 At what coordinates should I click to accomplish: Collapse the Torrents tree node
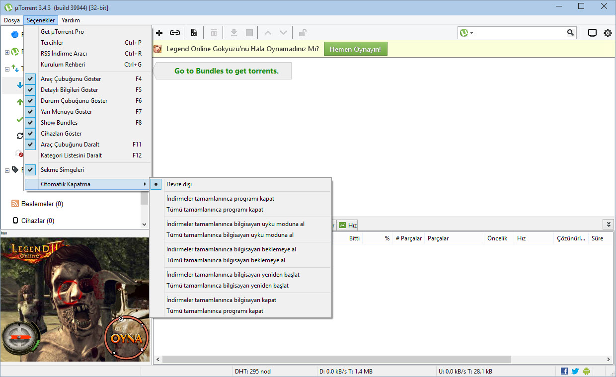(7, 69)
